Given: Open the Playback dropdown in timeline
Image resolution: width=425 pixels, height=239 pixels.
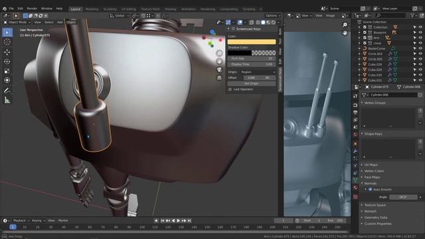Looking at the screenshot, I should pyautogui.click(x=21, y=220).
